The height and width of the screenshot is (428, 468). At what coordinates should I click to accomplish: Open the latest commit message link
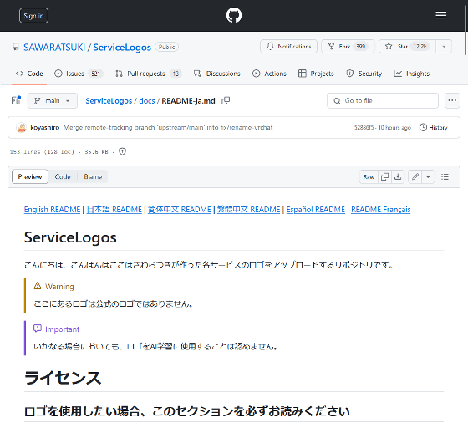coord(168,127)
